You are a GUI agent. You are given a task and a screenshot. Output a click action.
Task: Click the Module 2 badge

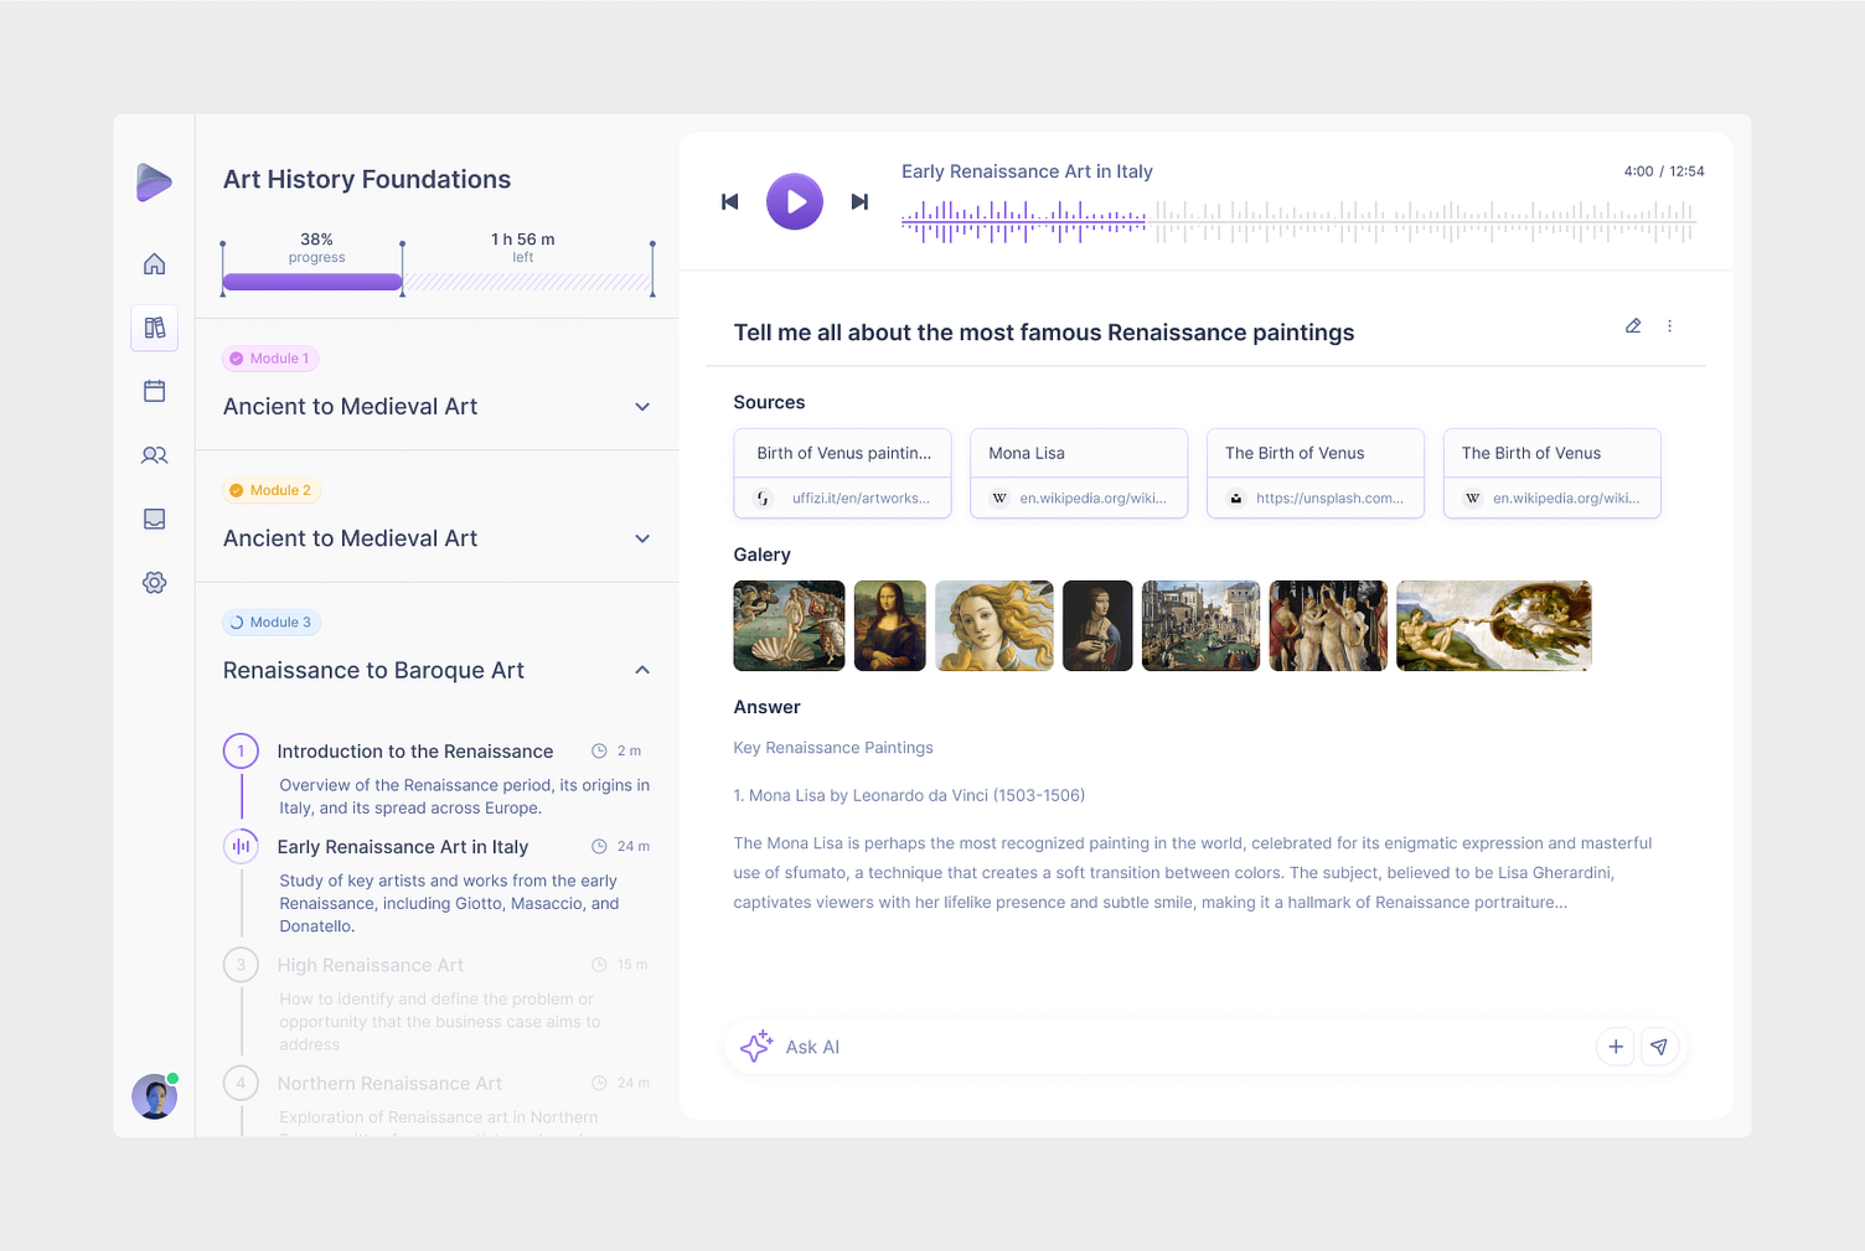(270, 490)
